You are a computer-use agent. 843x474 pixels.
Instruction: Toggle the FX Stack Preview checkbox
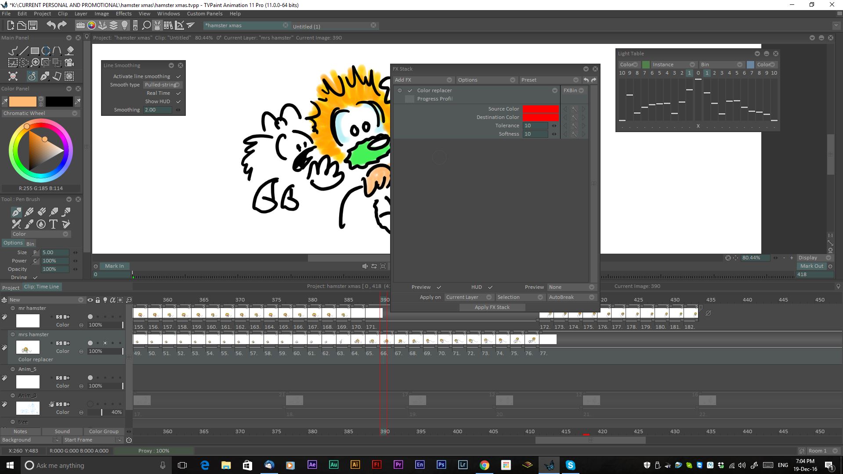pyautogui.click(x=438, y=287)
